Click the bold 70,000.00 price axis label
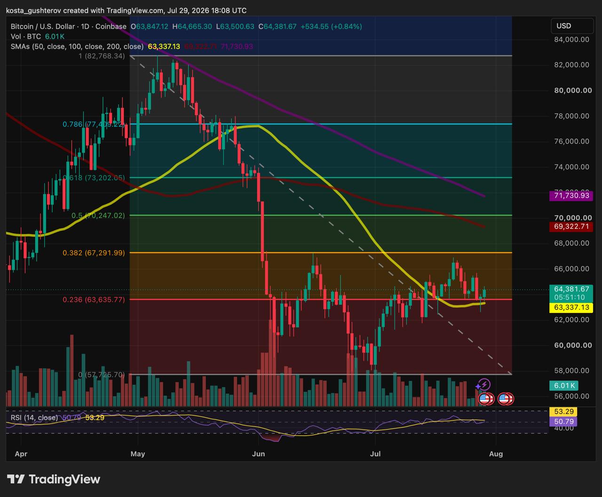This screenshot has height=497, width=602. [572, 218]
